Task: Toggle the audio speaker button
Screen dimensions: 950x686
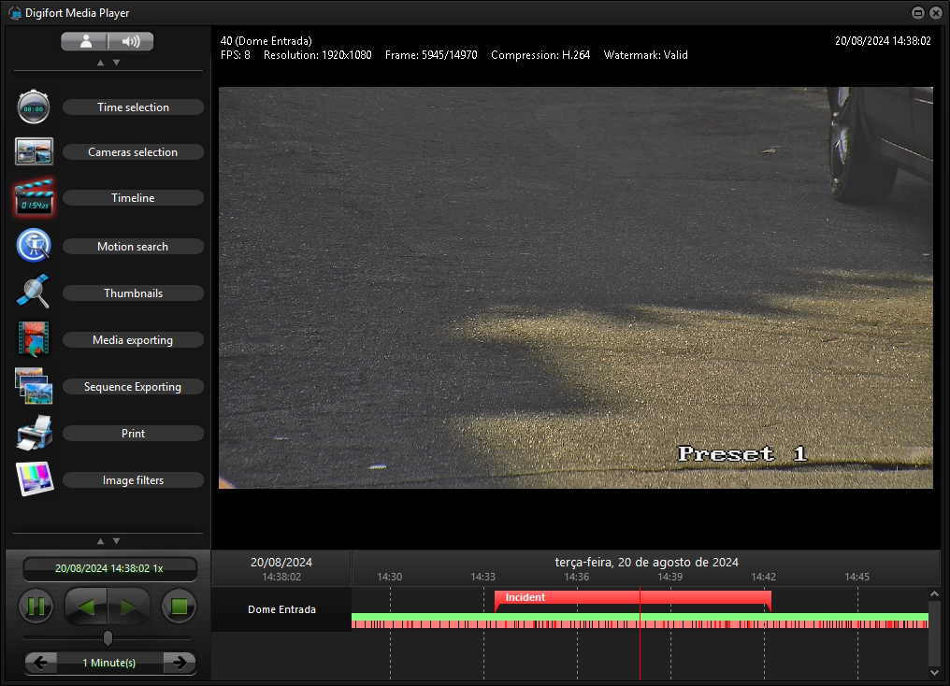Action: click(x=131, y=41)
